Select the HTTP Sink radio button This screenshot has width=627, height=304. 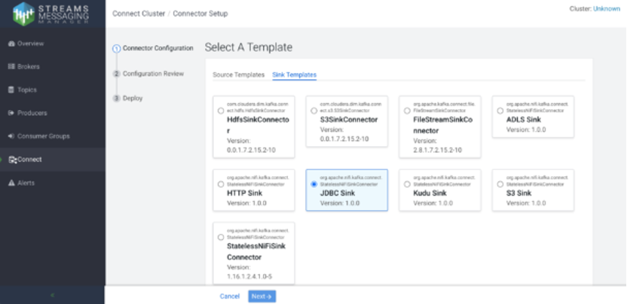(x=221, y=184)
